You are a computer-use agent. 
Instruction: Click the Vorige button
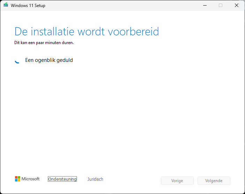click(177, 181)
